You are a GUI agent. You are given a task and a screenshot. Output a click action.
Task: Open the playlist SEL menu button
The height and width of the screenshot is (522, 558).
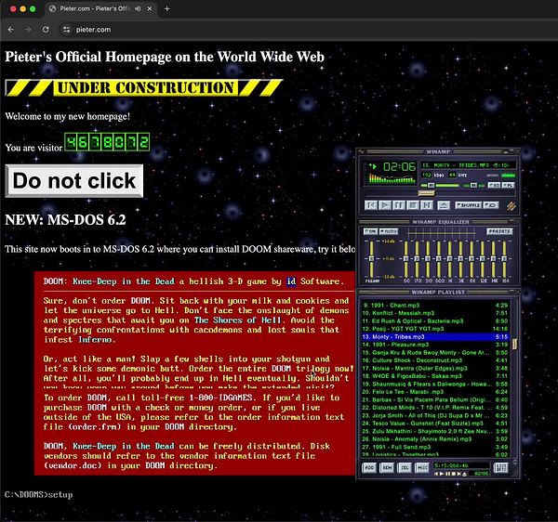point(405,467)
